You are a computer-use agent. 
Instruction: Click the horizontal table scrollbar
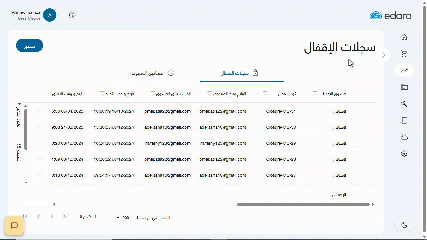click(x=303, y=204)
